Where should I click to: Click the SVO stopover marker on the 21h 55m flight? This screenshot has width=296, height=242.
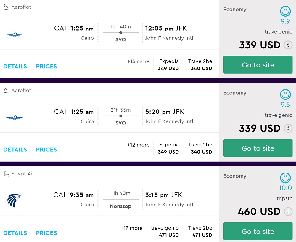tap(120, 116)
